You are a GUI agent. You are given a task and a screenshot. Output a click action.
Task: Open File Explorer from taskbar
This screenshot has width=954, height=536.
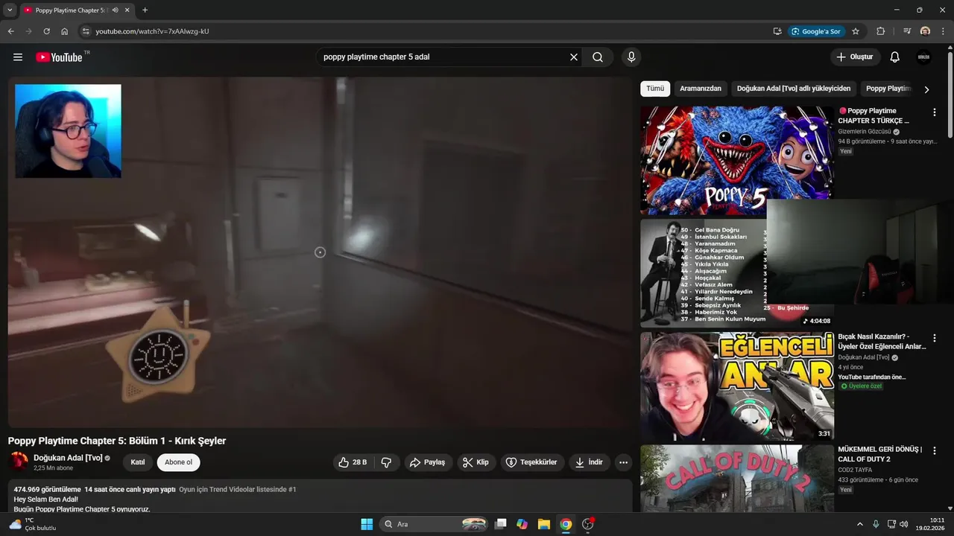(x=544, y=524)
